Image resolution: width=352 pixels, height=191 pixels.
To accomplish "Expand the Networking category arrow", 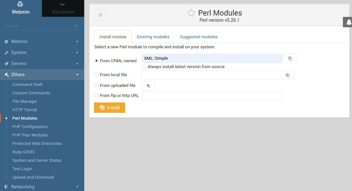I will [x=77, y=187].
